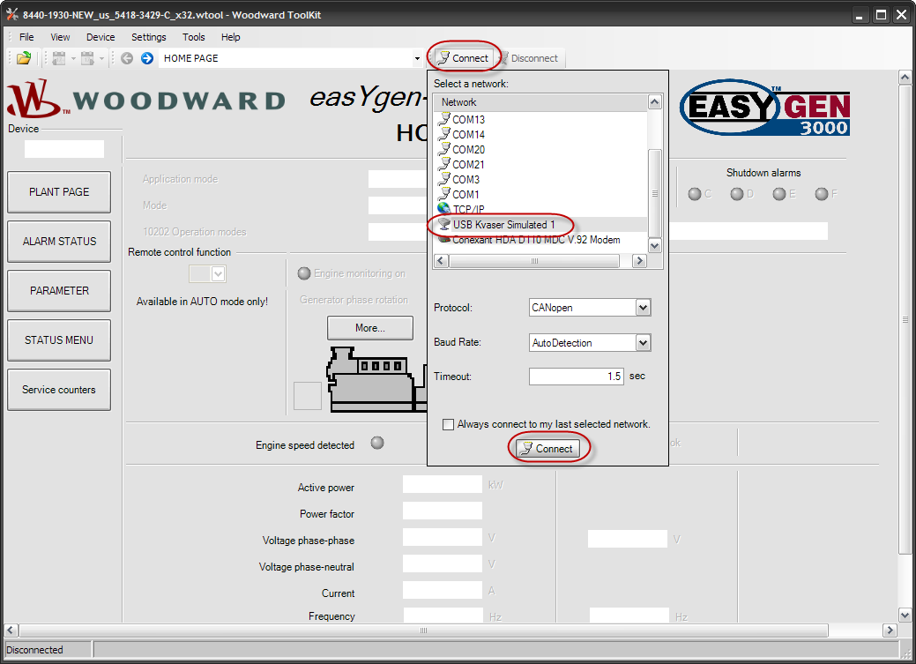Pick the COM1 port in the list
916x664 pixels.
[465, 195]
